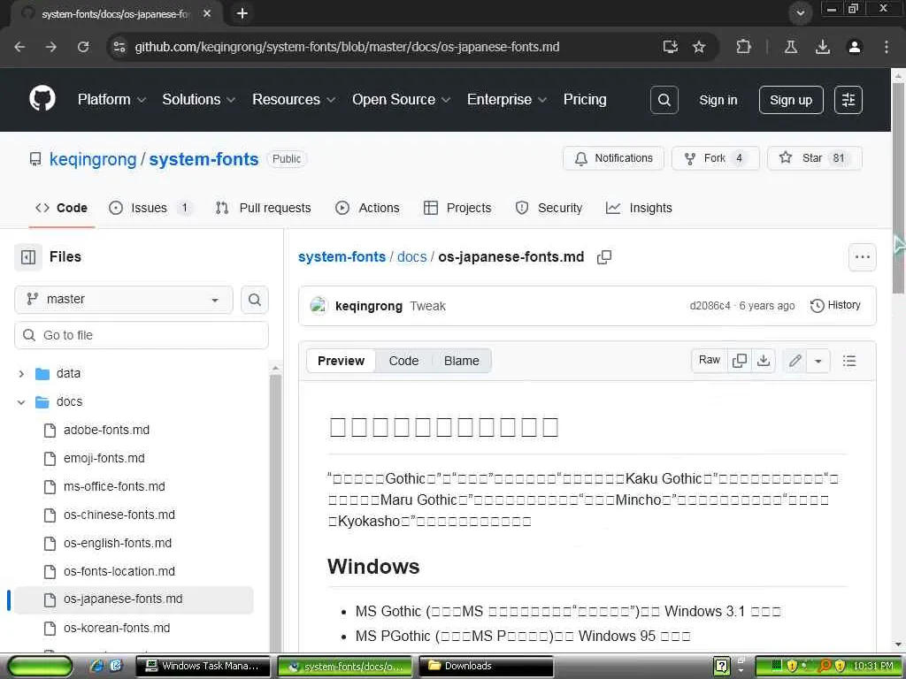Open the Issues tab
This screenshot has height=679, width=906.
pos(150,208)
